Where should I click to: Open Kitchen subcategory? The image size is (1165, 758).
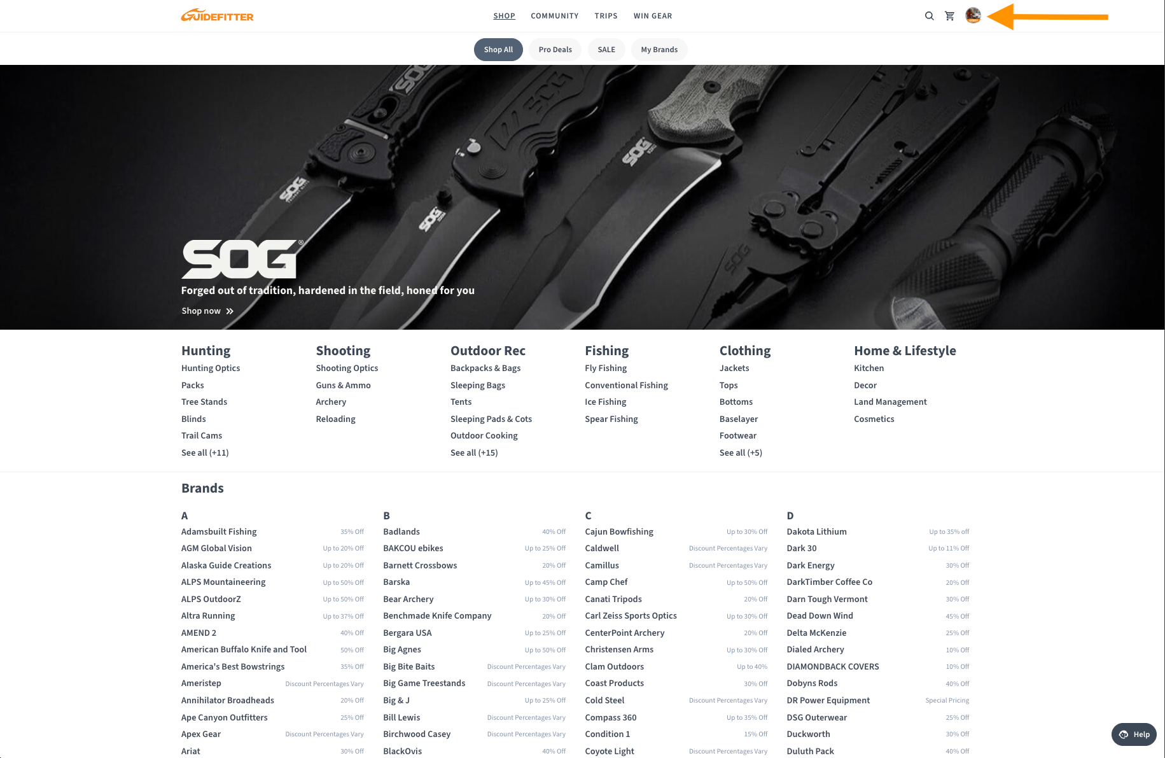point(869,368)
